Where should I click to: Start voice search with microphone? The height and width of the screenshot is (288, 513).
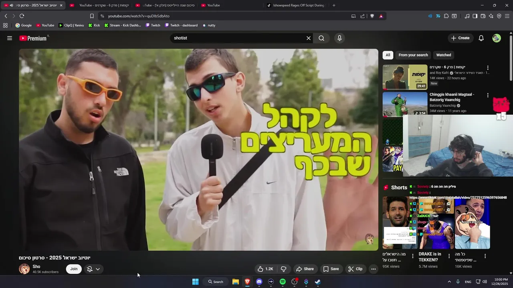click(x=339, y=38)
